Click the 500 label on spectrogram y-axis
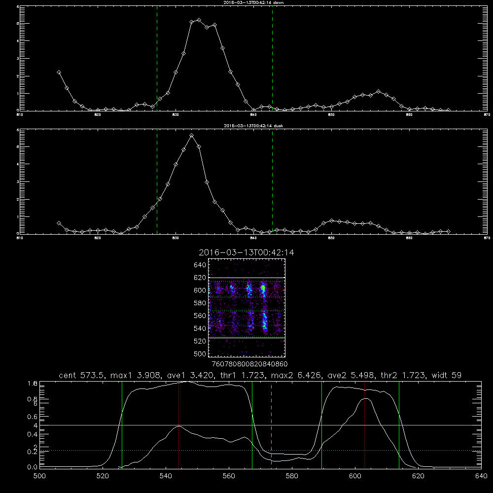This screenshot has width=493, height=493. pyautogui.click(x=200, y=353)
